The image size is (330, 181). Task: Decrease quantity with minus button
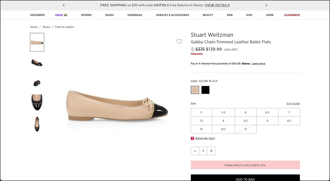point(195,151)
